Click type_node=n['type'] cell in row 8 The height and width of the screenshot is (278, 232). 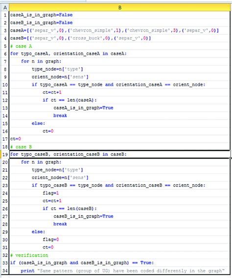tap(120, 69)
